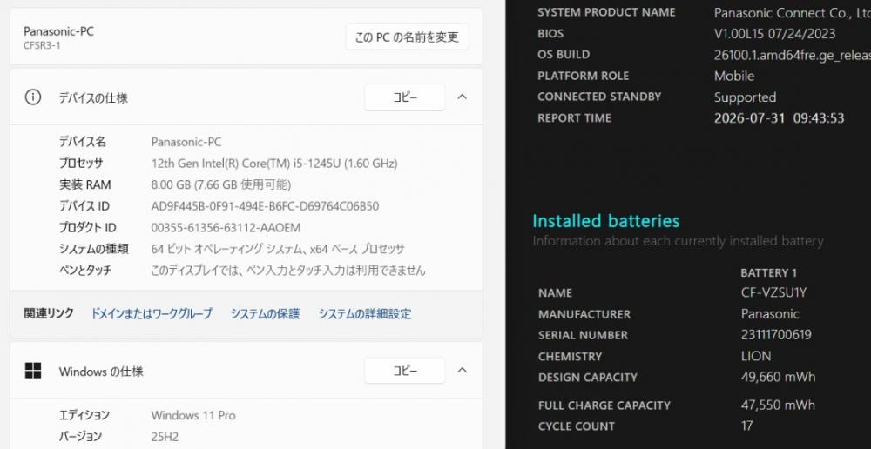Select DESIGN CAPACITY value 49,660 mWh

click(x=778, y=377)
